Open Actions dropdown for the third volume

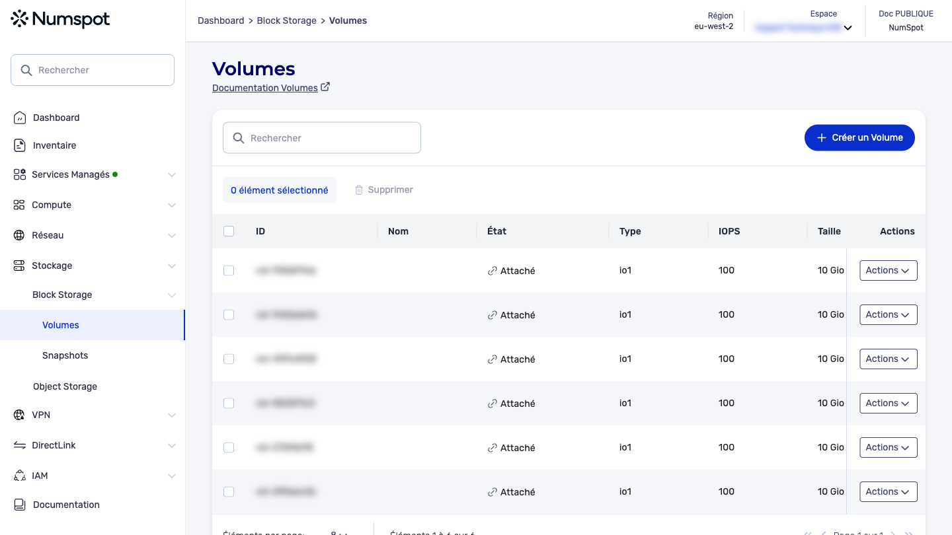click(889, 359)
